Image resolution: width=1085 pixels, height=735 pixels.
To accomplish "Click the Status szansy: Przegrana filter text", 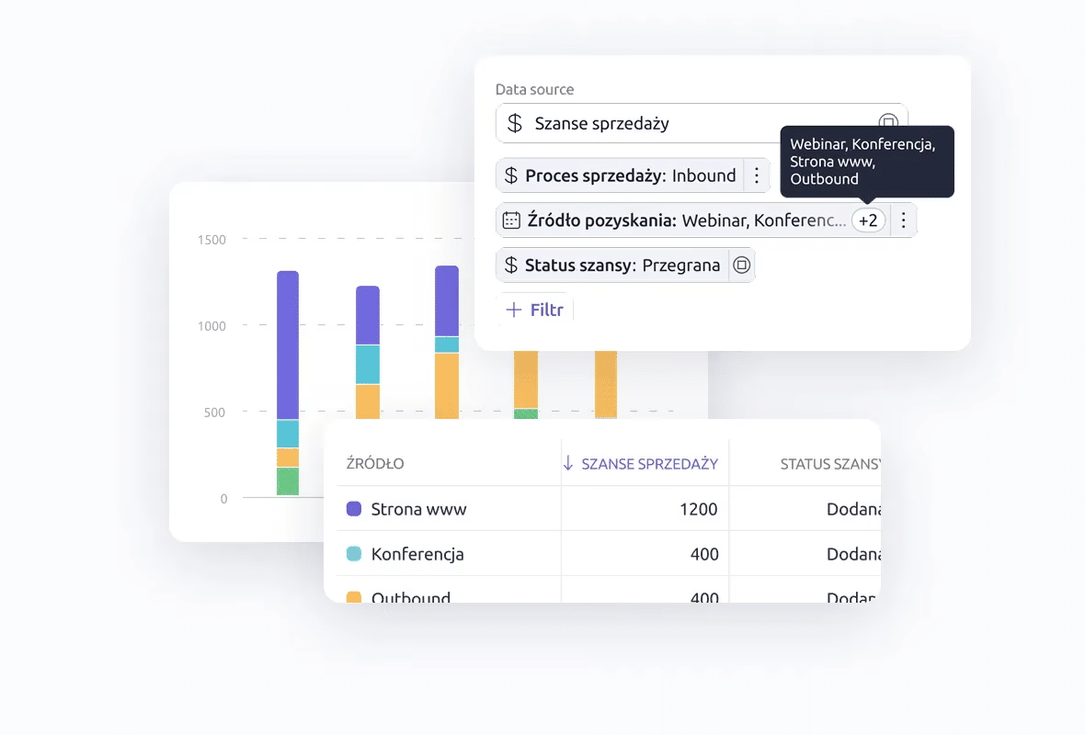I will (622, 266).
